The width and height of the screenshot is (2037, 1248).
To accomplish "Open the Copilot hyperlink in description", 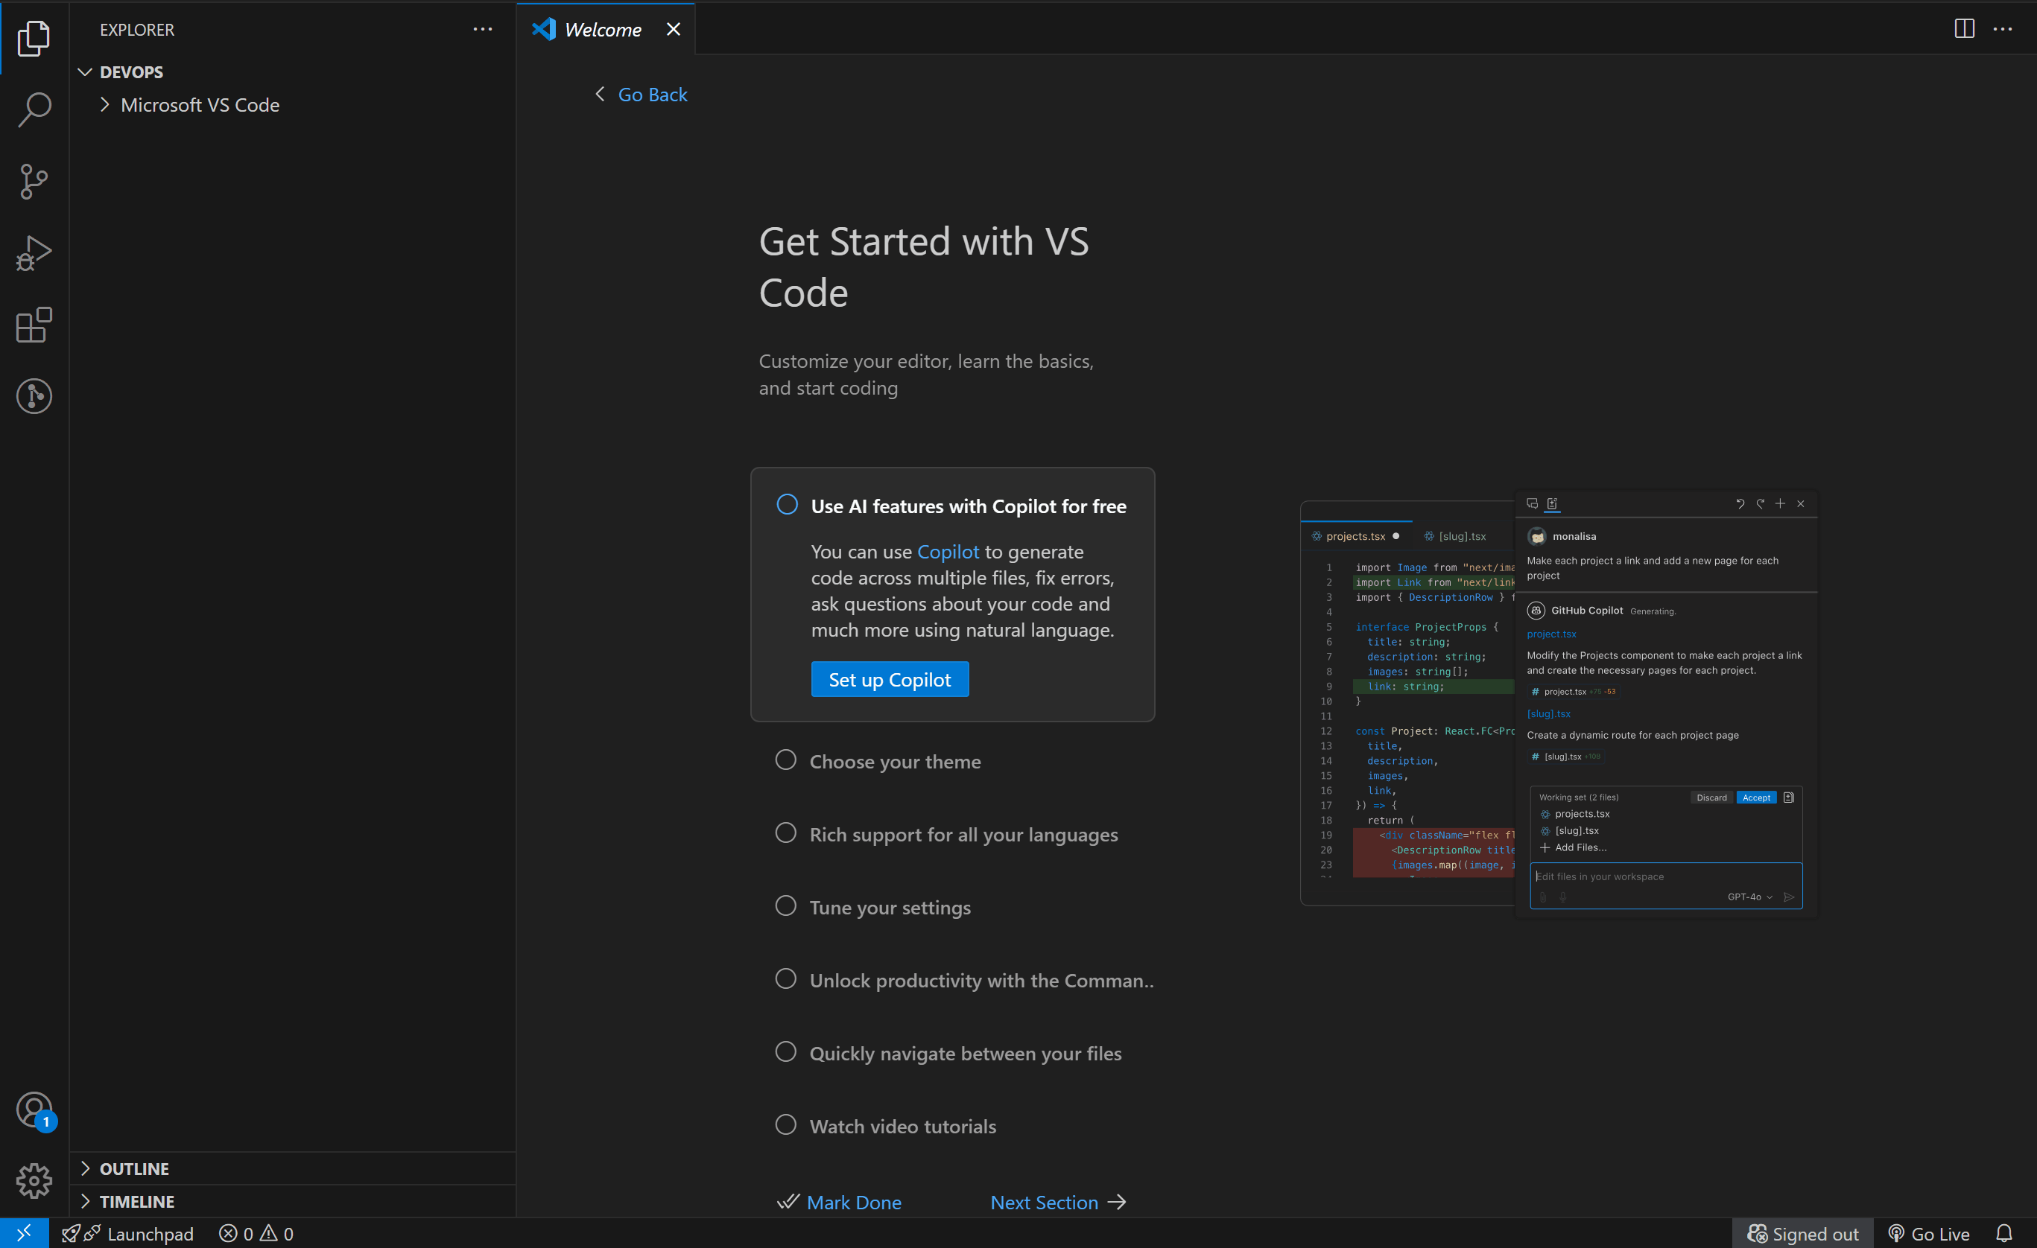I will point(948,551).
